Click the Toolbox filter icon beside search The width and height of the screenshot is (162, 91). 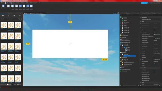click(x=21, y=19)
